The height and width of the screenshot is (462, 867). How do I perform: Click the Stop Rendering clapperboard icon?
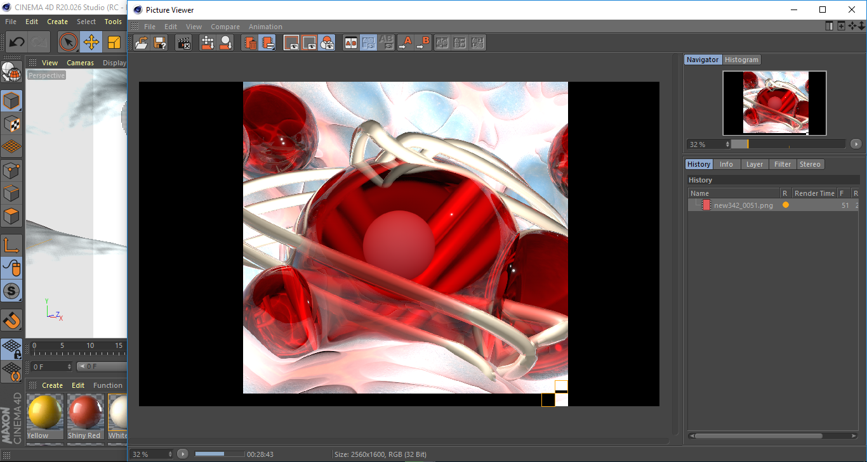[183, 42]
